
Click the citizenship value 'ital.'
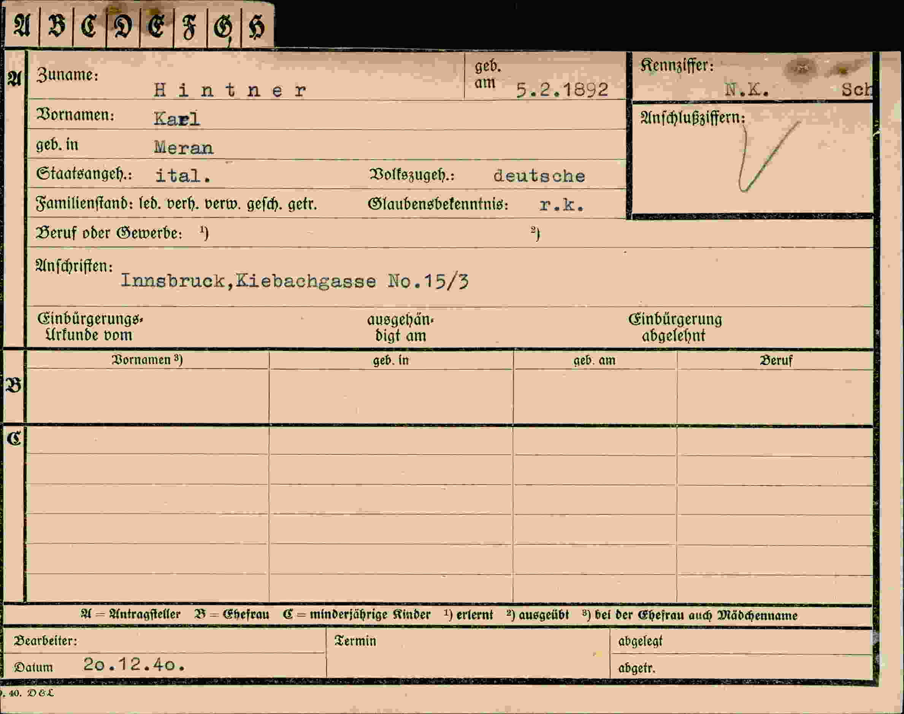pyautogui.click(x=183, y=176)
